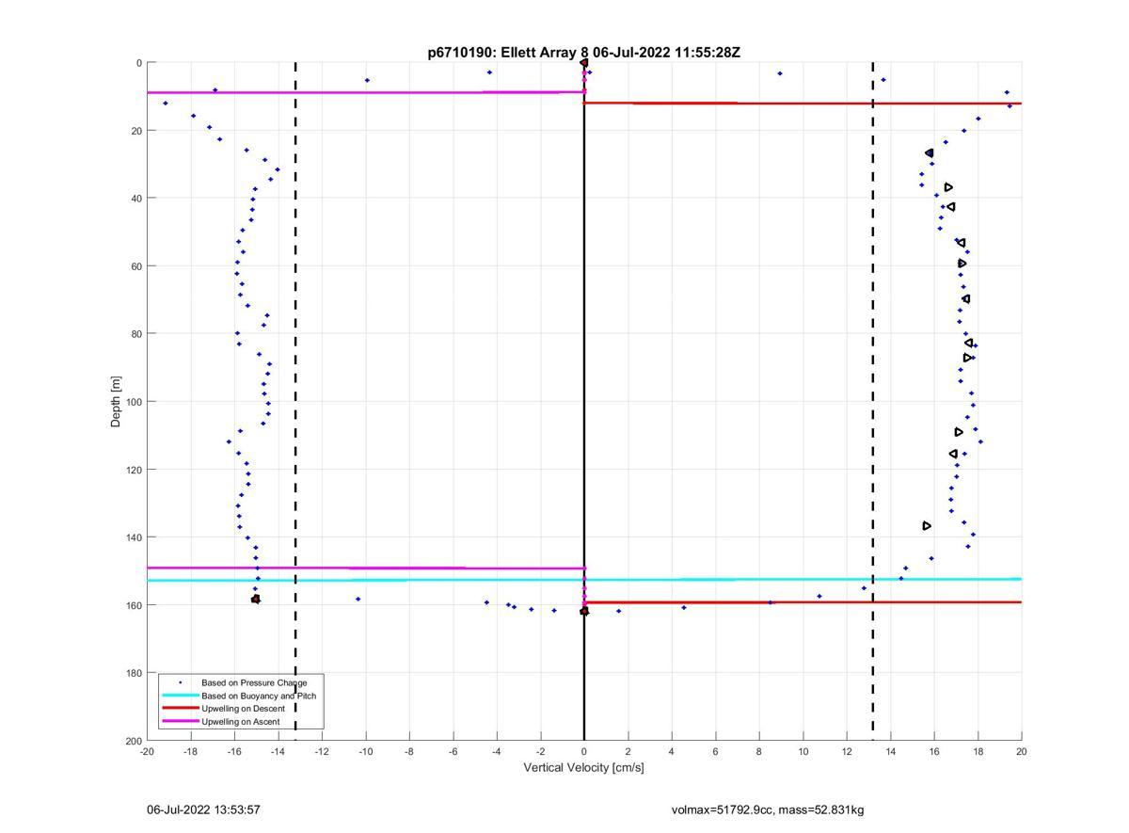Click legend entry 'Upwelling on Descent'
1129x833 pixels.
[245, 709]
